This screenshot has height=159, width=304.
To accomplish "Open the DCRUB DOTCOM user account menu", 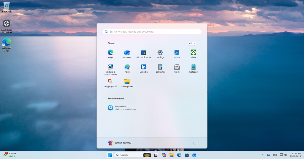I will pos(120,143).
